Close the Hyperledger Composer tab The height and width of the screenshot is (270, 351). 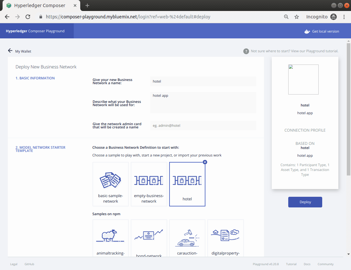[75, 5]
